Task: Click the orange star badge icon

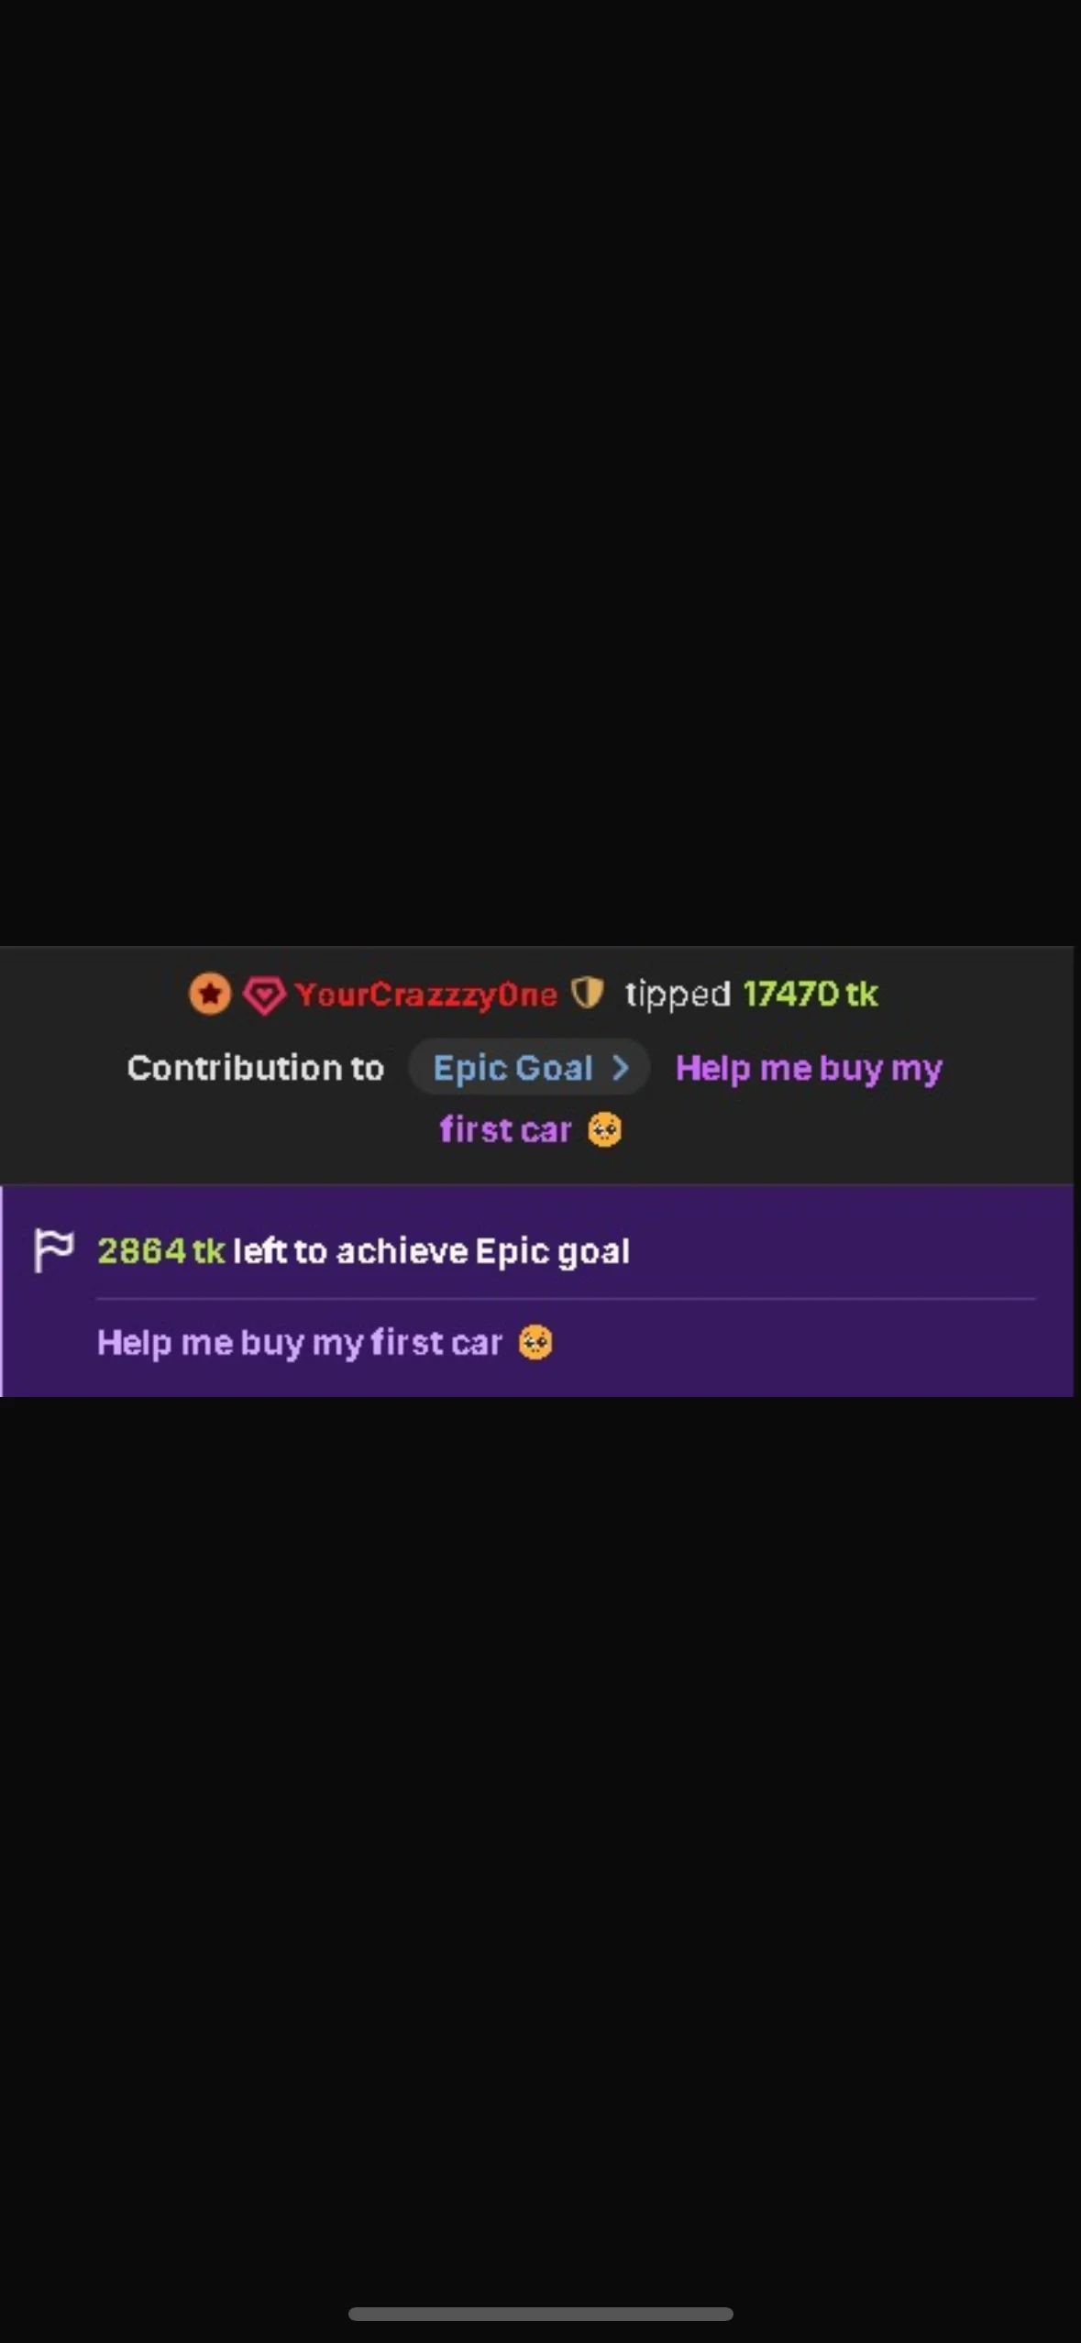Action: click(210, 994)
